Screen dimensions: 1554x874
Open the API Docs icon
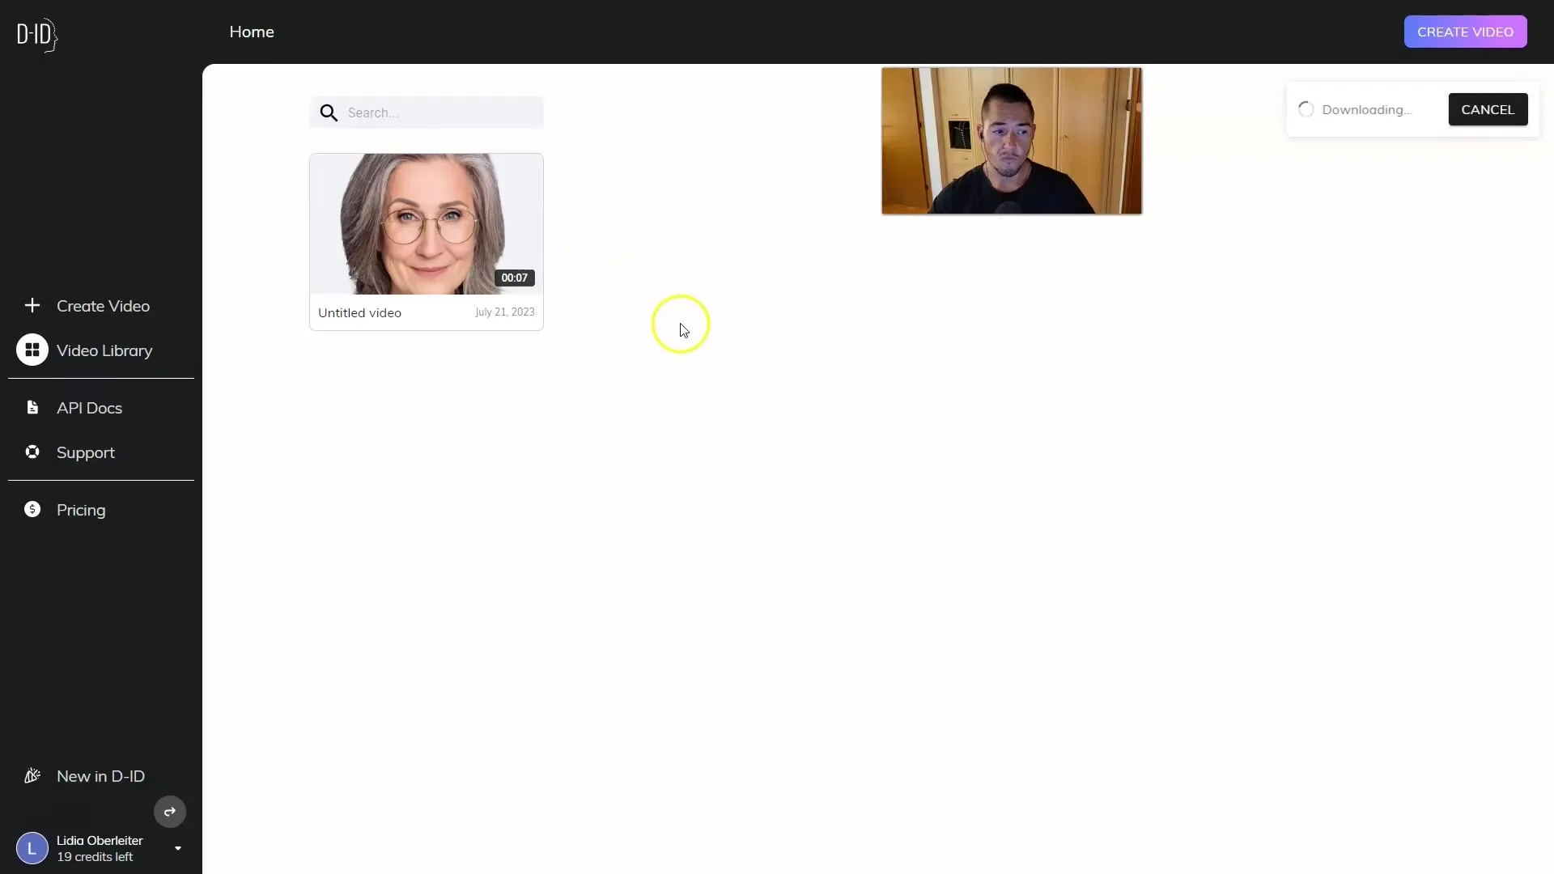[x=32, y=406]
